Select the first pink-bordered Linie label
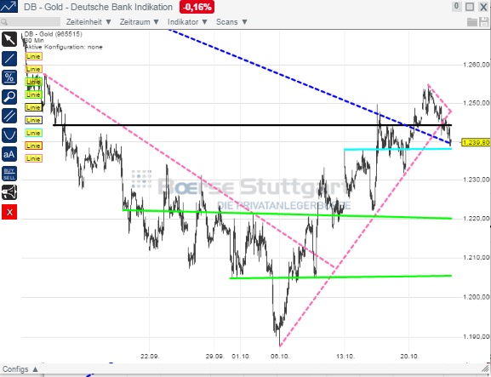This screenshot has height=377, width=491. pyautogui.click(x=33, y=56)
